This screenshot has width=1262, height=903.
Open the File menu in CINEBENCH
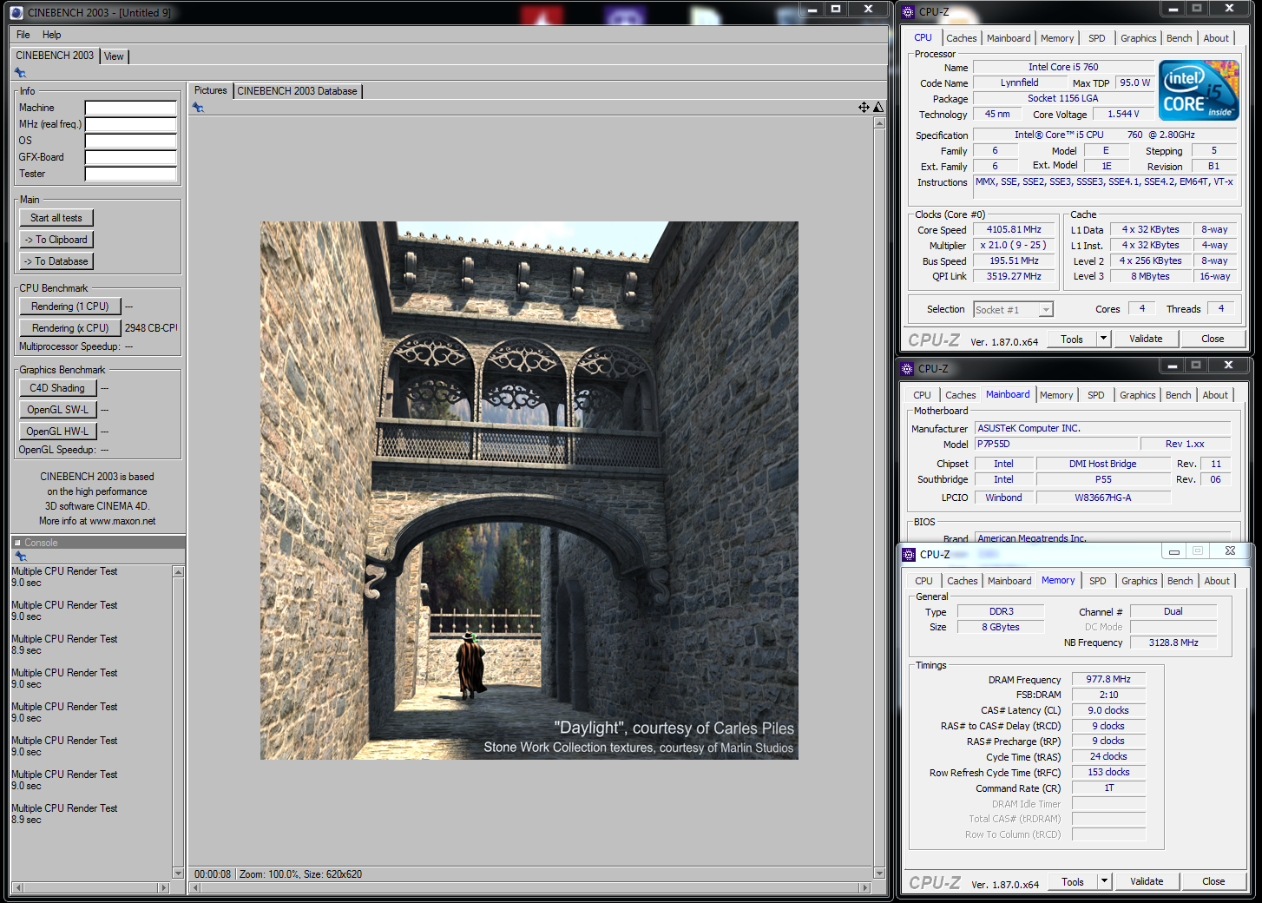point(23,35)
